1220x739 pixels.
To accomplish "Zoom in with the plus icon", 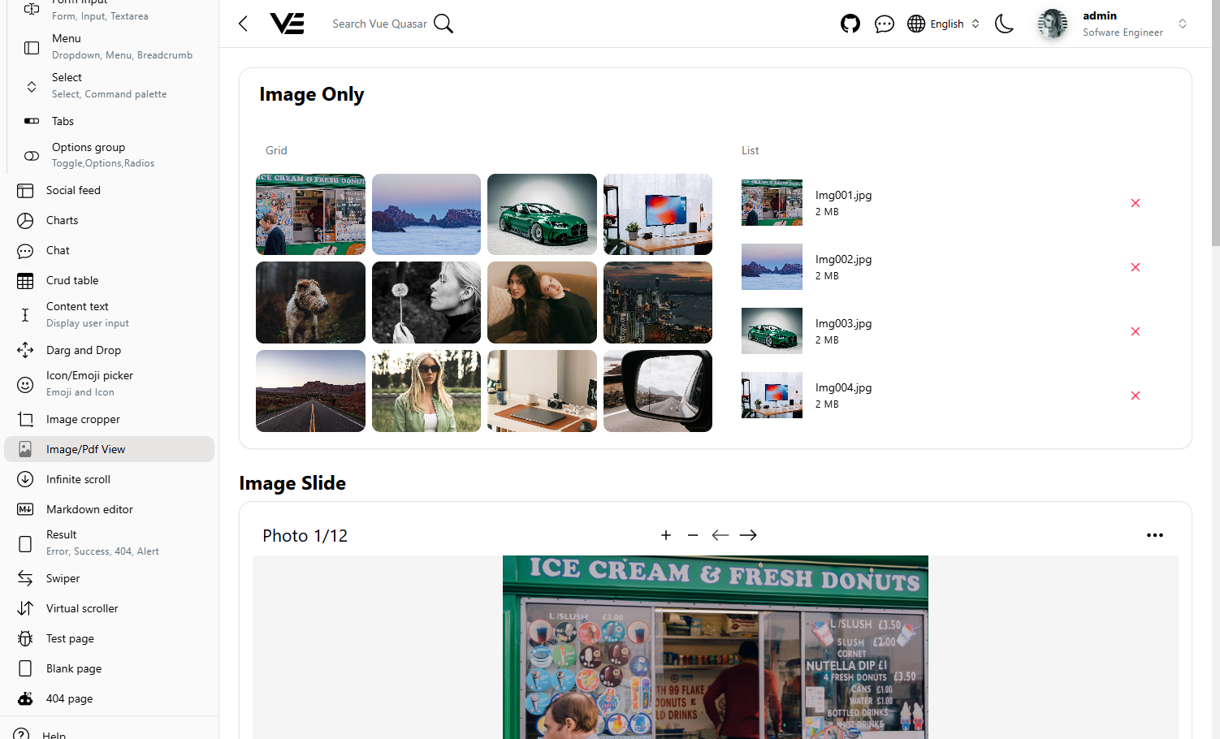I will pos(666,535).
